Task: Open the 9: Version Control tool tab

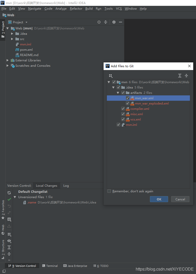Action: [x=22, y=266]
